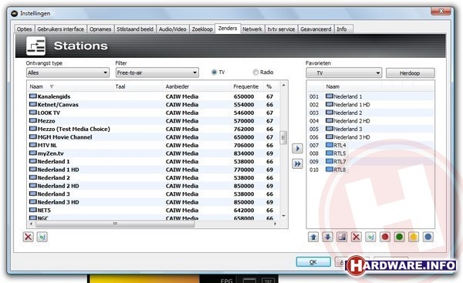
Task: Select the MGM Movie Channel row
Action: pyautogui.click(x=153, y=137)
